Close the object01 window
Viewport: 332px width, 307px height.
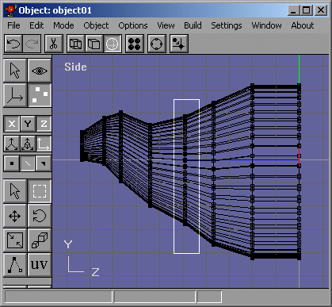point(321,10)
